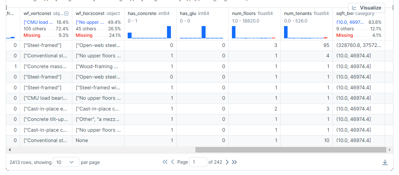Jump to the last page of results
Image resolution: width=399 pixels, height=175 pixels.
click(235, 162)
